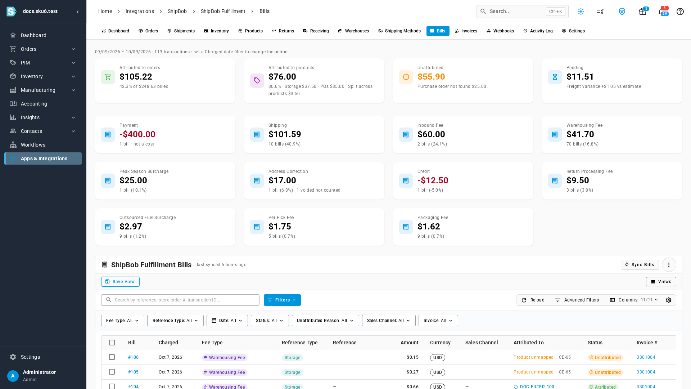
Task: Open the Fee Type filter dropdown
Action: (123, 321)
